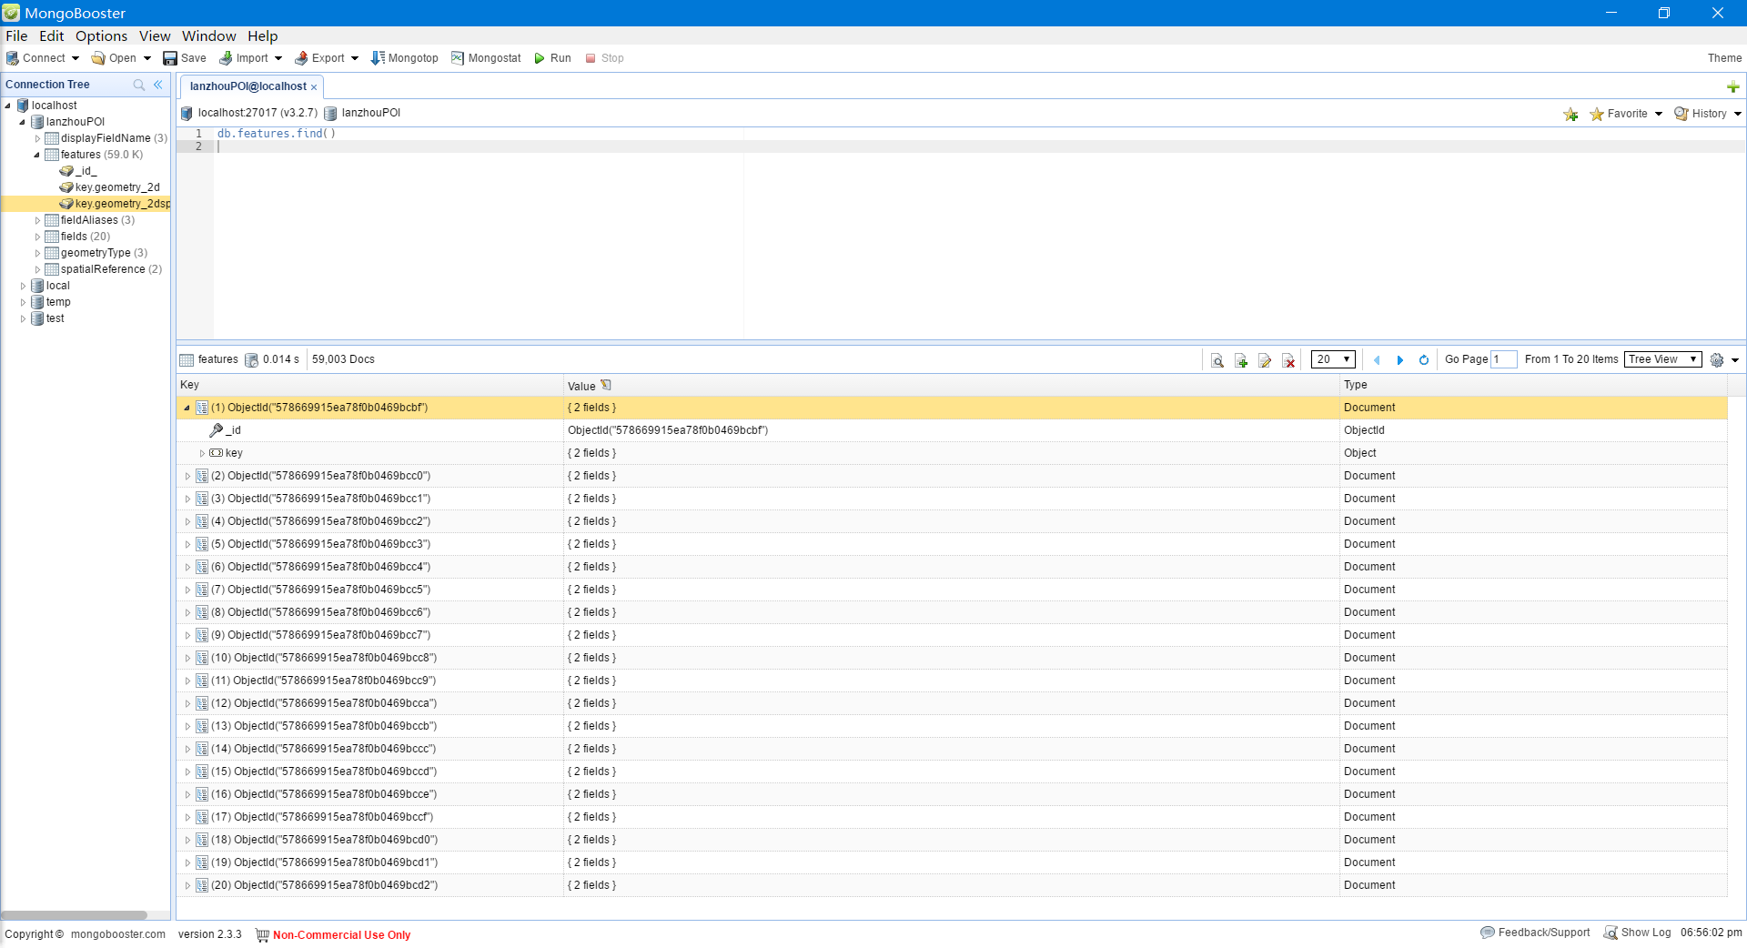The image size is (1747, 948).
Task: Expand document (10) ending bcc8
Action: coord(187,658)
